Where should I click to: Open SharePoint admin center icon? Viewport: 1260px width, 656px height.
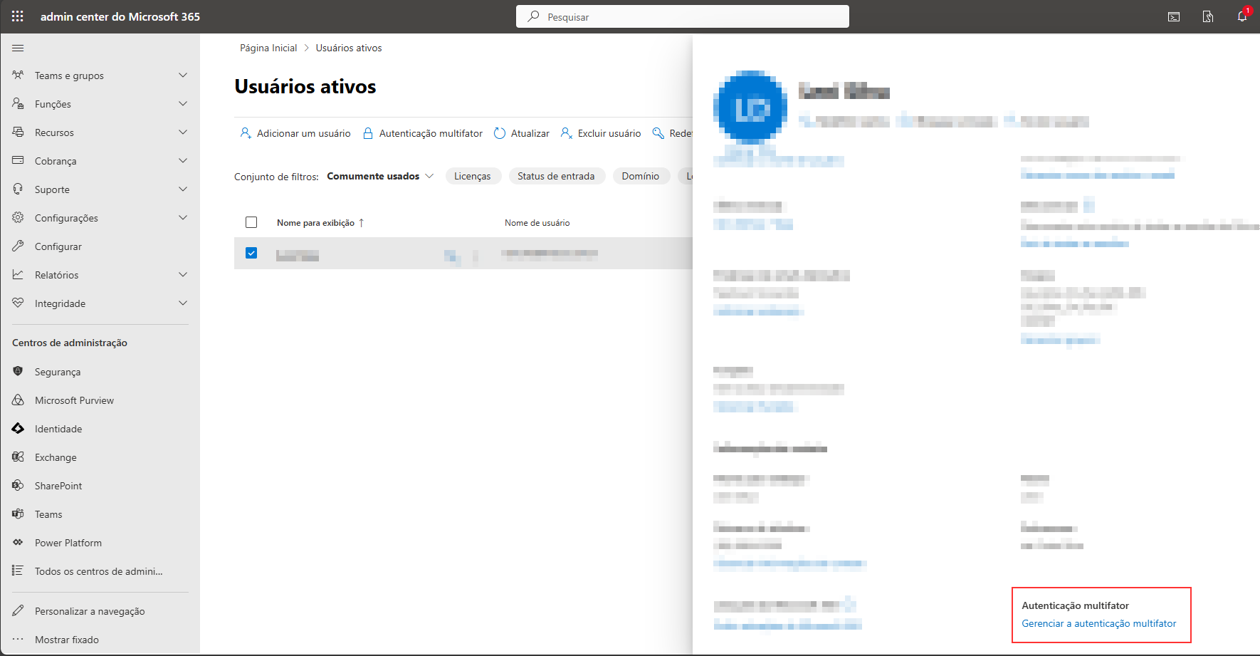point(19,486)
